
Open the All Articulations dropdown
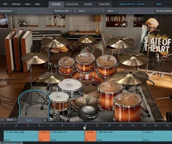click(163, 11)
